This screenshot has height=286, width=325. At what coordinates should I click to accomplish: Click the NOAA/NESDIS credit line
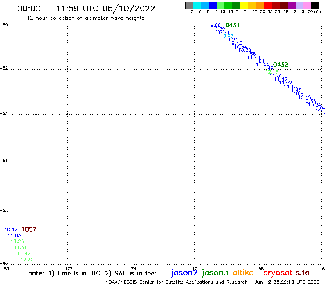point(177,282)
